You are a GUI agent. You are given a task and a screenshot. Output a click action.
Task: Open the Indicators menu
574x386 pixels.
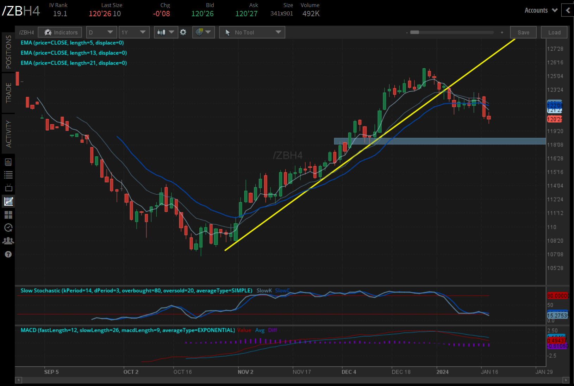tap(60, 32)
